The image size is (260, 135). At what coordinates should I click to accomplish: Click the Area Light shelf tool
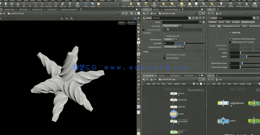point(146,4)
